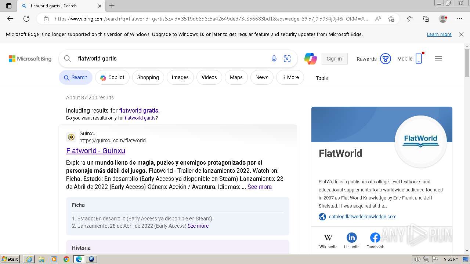Click the magnifier icon in search box
470x264 pixels.
(x=67, y=59)
